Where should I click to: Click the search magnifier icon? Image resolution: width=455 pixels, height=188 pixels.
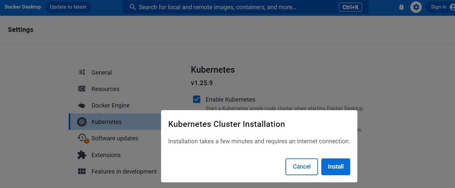click(x=133, y=7)
